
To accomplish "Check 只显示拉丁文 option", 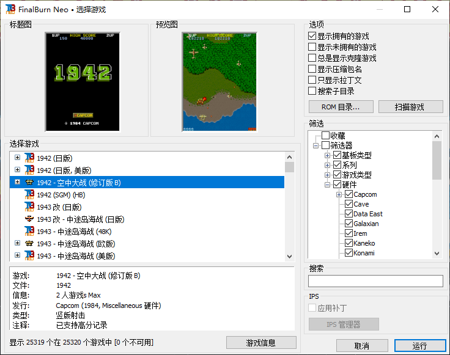I will 312,79.
